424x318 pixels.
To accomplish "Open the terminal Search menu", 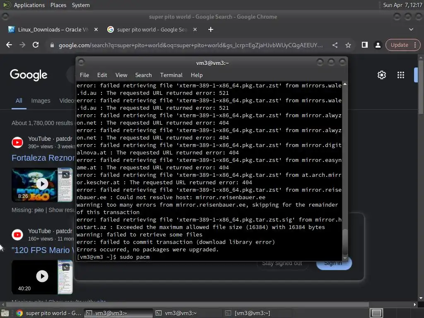I will [143, 75].
